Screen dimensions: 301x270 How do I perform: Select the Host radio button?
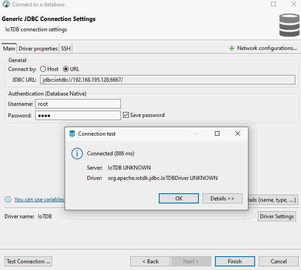(x=43, y=69)
